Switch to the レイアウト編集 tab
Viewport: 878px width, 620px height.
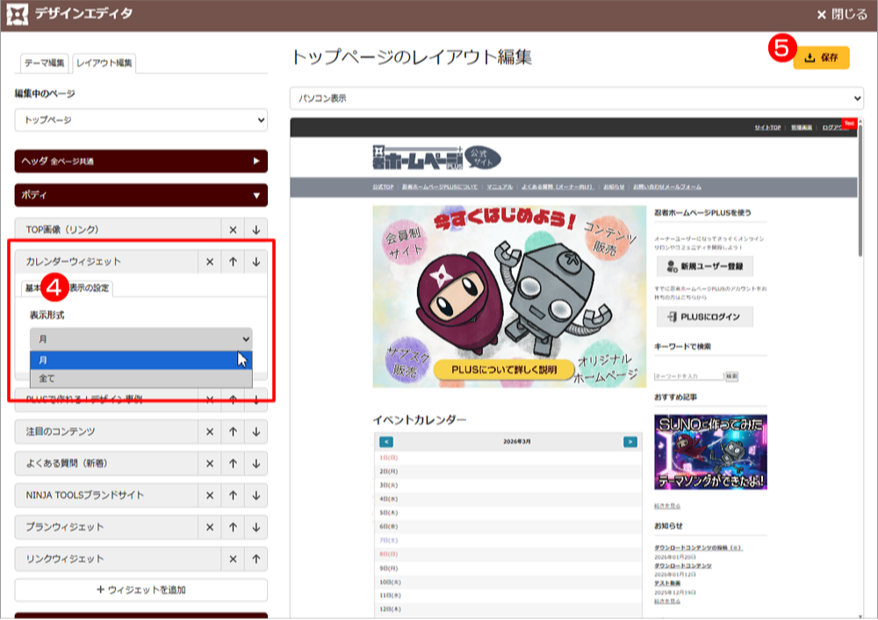click(104, 63)
